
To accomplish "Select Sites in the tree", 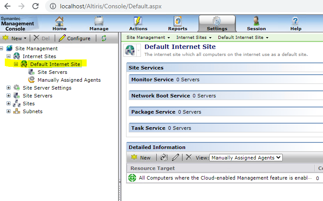I will click(x=28, y=104).
